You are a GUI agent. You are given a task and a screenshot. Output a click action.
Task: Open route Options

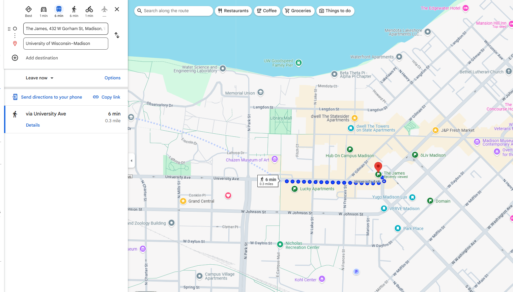pyautogui.click(x=112, y=78)
